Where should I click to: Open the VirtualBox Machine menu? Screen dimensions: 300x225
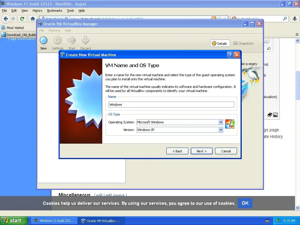pyautogui.click(x=54, y=30)
